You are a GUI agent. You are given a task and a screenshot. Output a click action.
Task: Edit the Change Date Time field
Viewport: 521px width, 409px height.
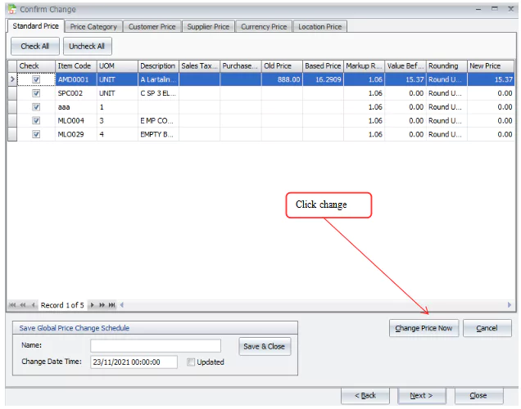(x=134, y=362)
